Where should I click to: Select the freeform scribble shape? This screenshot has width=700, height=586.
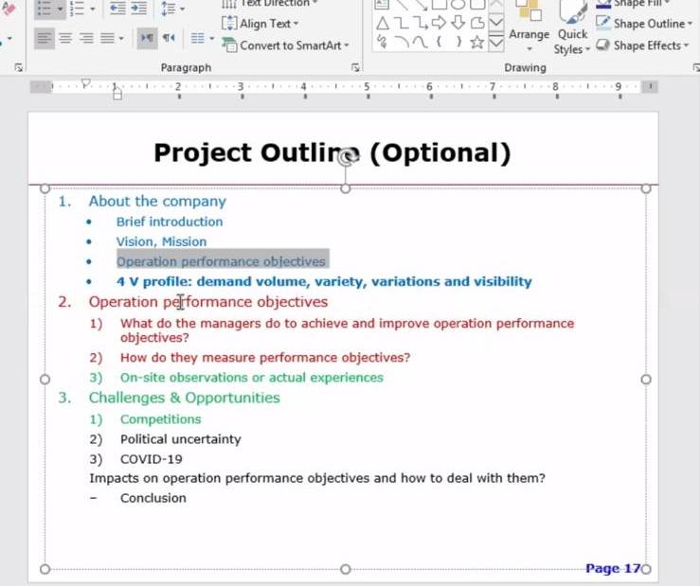coord(382,42)
